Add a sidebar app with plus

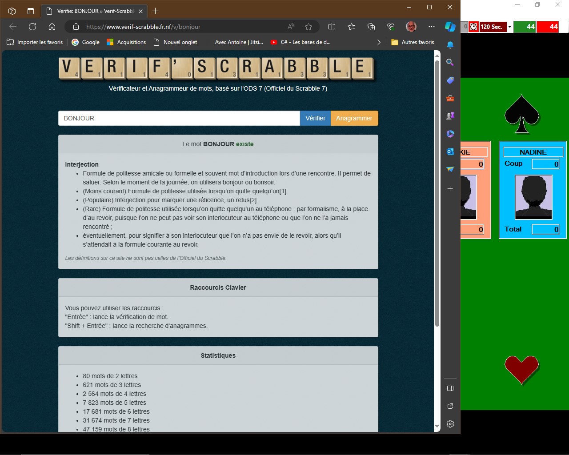[450, 189]
